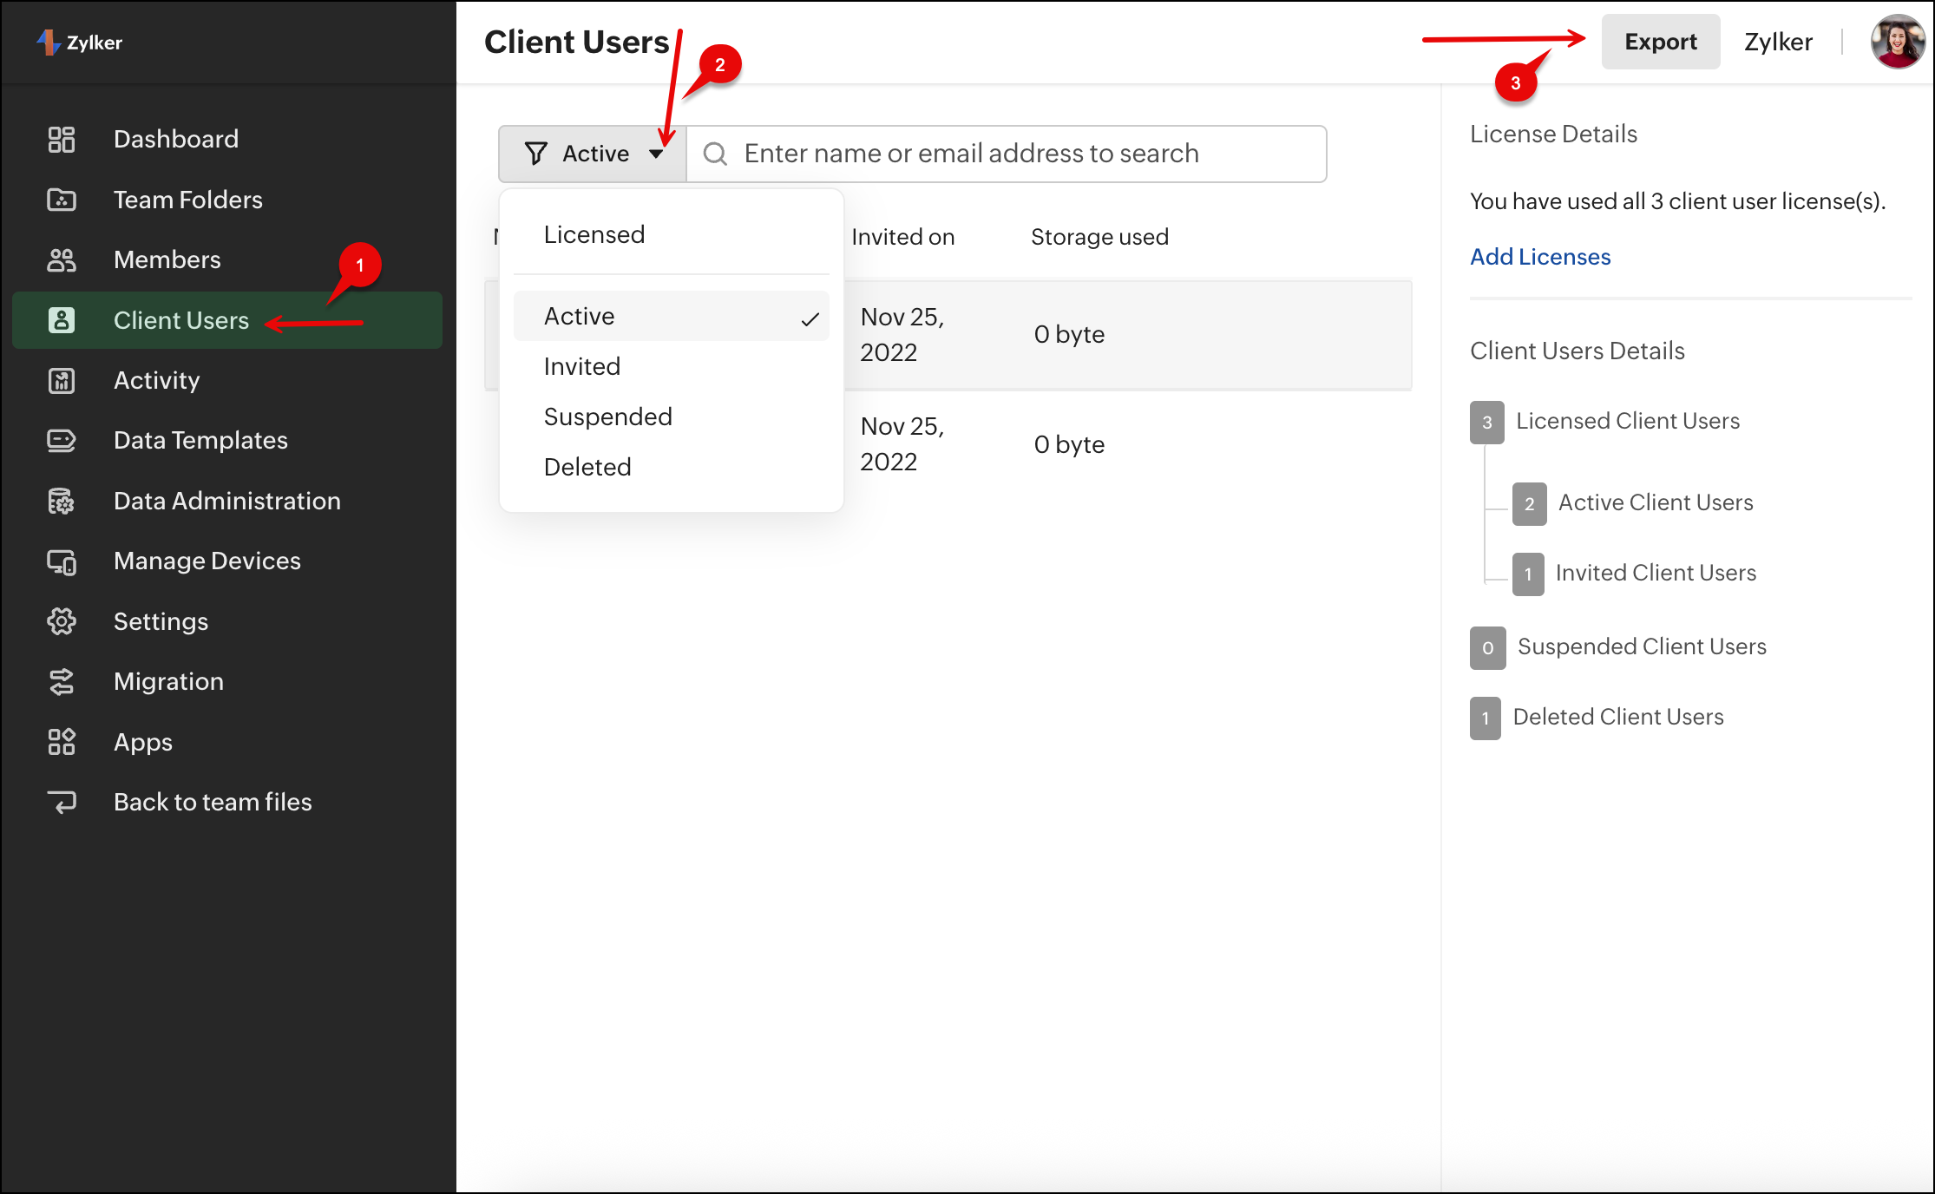The height and width of the screenshot is (1194, 1935).
Task: Click the Activity icon in sidebar
Action: click(62, 380)
